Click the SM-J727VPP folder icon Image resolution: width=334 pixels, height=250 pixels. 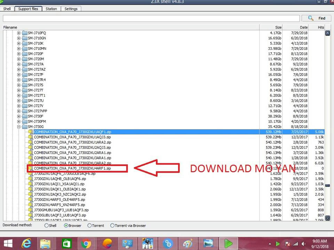[x=25, y=111]
